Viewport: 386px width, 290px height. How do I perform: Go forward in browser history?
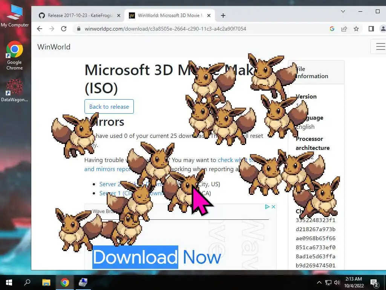coord(52,29)
